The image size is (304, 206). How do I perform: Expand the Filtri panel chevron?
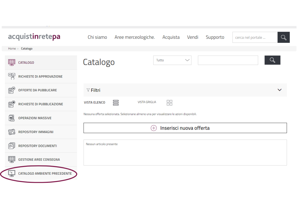pyautogui.click(x=280, y=90)
